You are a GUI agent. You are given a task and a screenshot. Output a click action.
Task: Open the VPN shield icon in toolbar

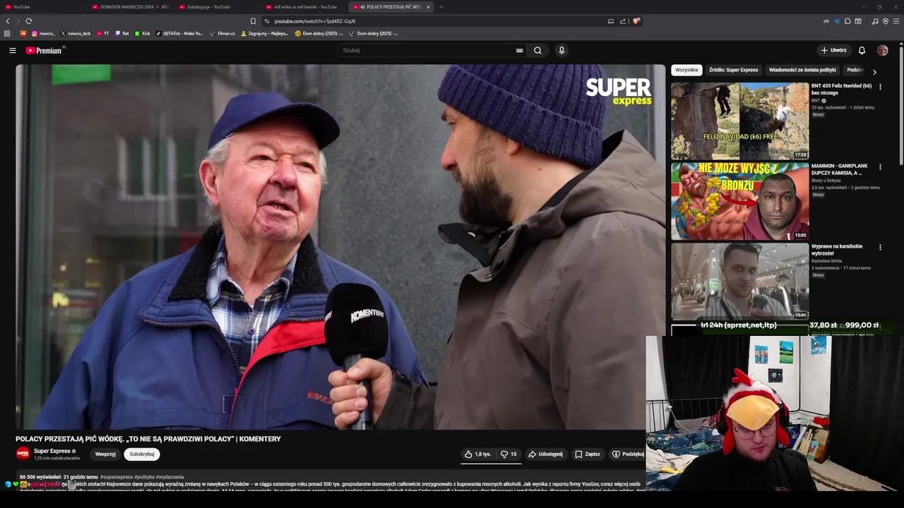pos(886,21)
